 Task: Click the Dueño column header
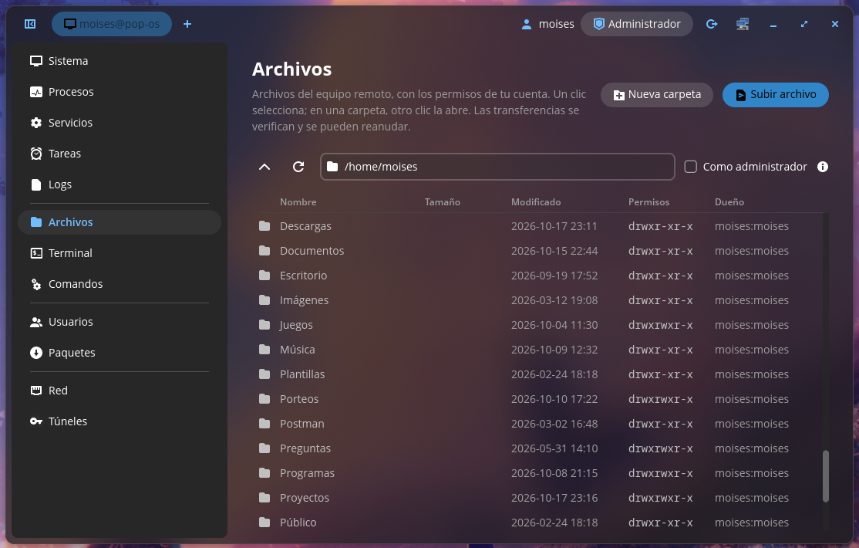click(729, 202)
